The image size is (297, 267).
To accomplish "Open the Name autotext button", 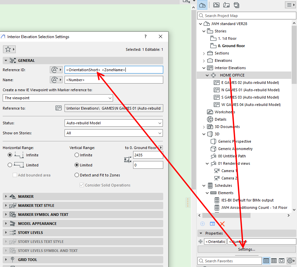I will pyautogui.click(x=56, y=80).
